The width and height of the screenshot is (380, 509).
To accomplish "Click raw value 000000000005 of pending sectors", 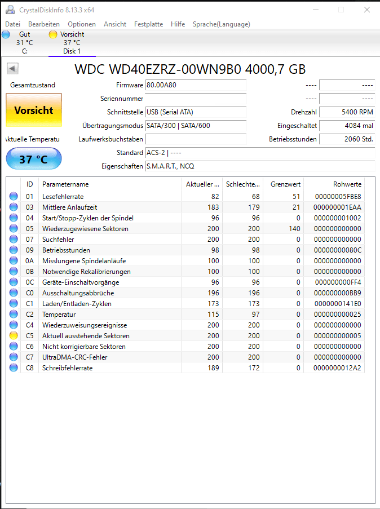I will [x=338, y=335].
